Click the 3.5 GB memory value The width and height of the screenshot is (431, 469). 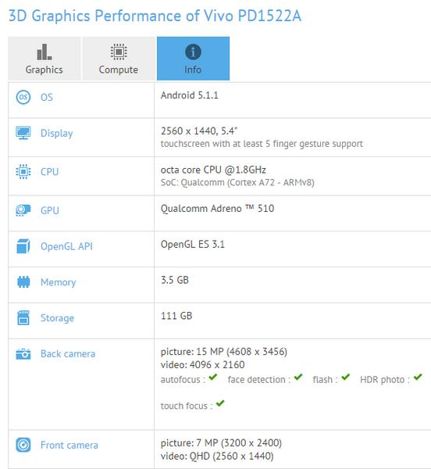pos(175,280)
